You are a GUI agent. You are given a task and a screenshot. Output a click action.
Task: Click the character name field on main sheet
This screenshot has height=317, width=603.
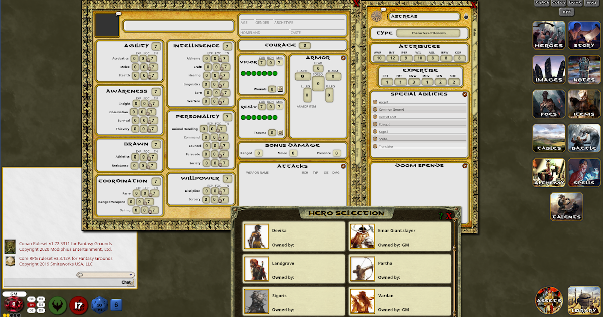178,26
